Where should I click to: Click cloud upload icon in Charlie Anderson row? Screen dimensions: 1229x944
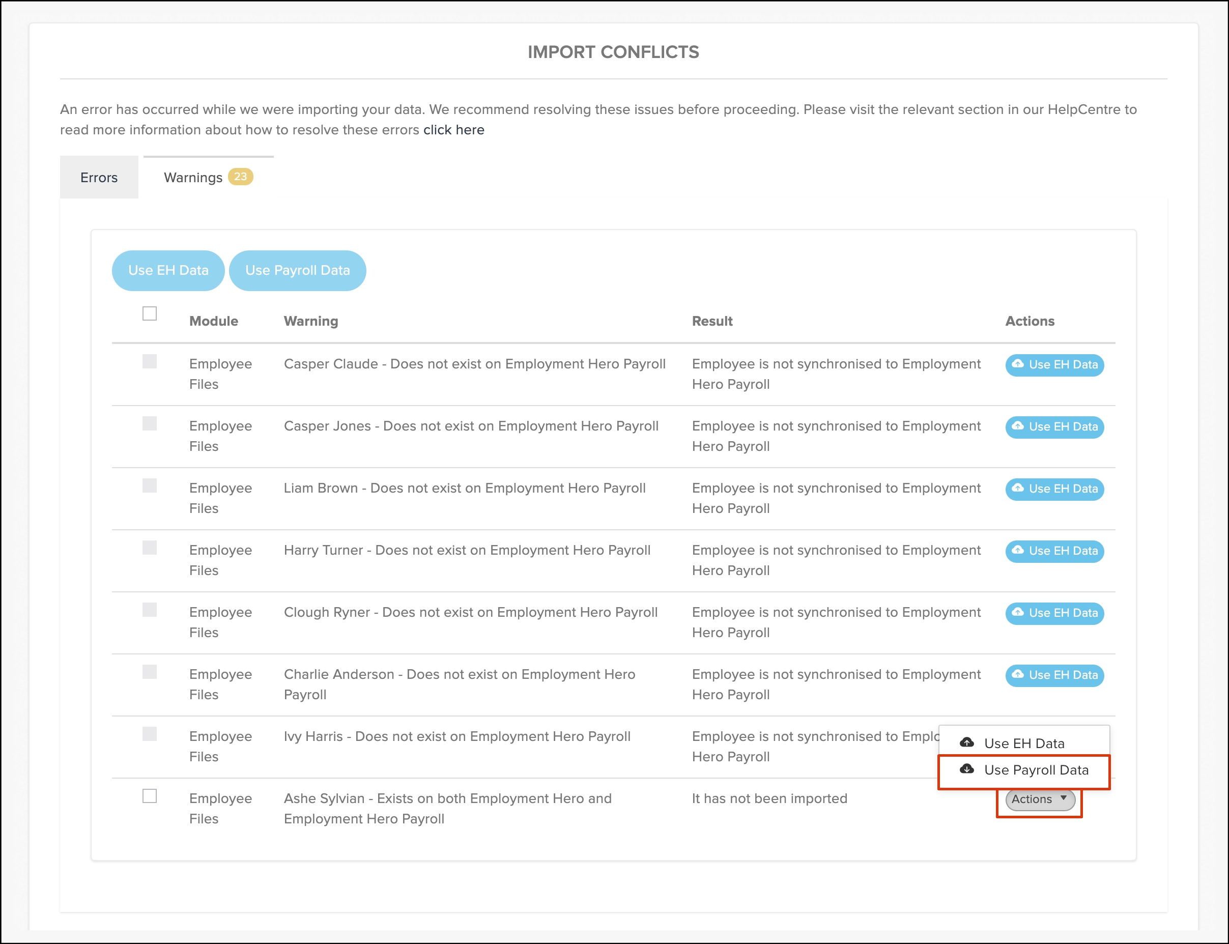pos(1017,674)
